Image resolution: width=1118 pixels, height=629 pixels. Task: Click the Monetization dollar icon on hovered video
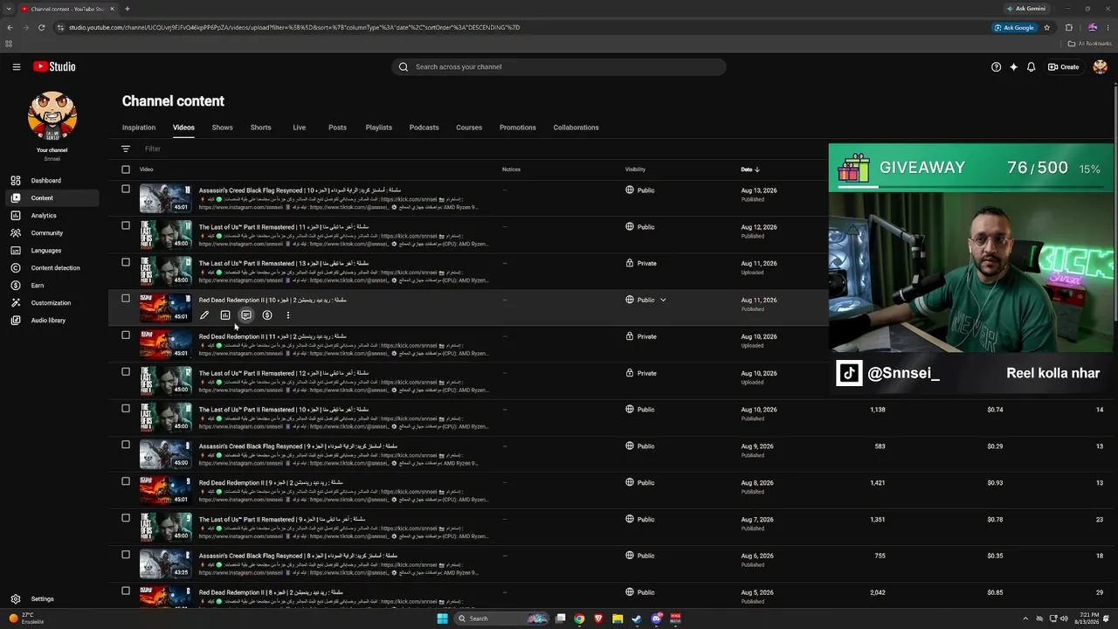pyautogui.click(x=267, y=315)
